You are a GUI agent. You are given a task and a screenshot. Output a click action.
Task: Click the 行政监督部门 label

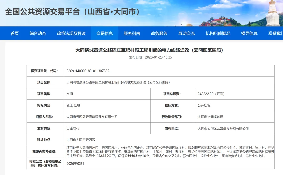tap(172, 117)
